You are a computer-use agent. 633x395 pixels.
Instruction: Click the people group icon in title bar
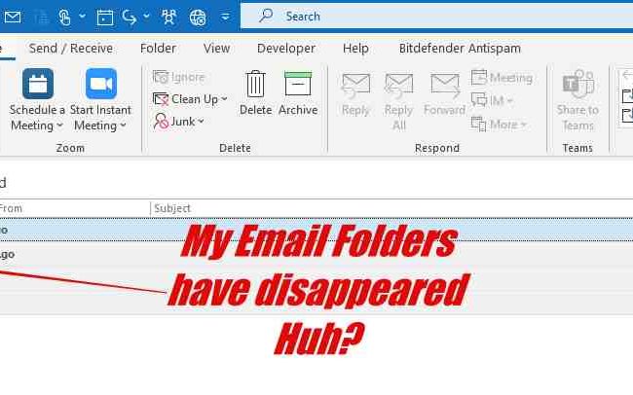[168, 17]
